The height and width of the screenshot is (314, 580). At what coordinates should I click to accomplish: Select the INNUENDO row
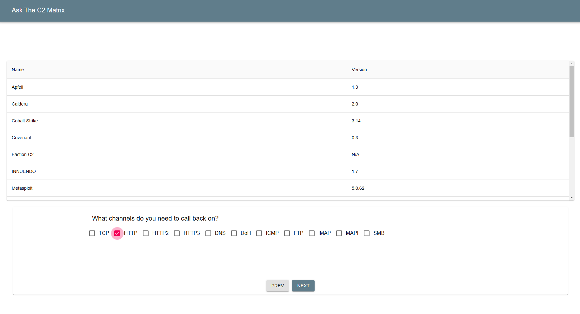click(288, 171)
